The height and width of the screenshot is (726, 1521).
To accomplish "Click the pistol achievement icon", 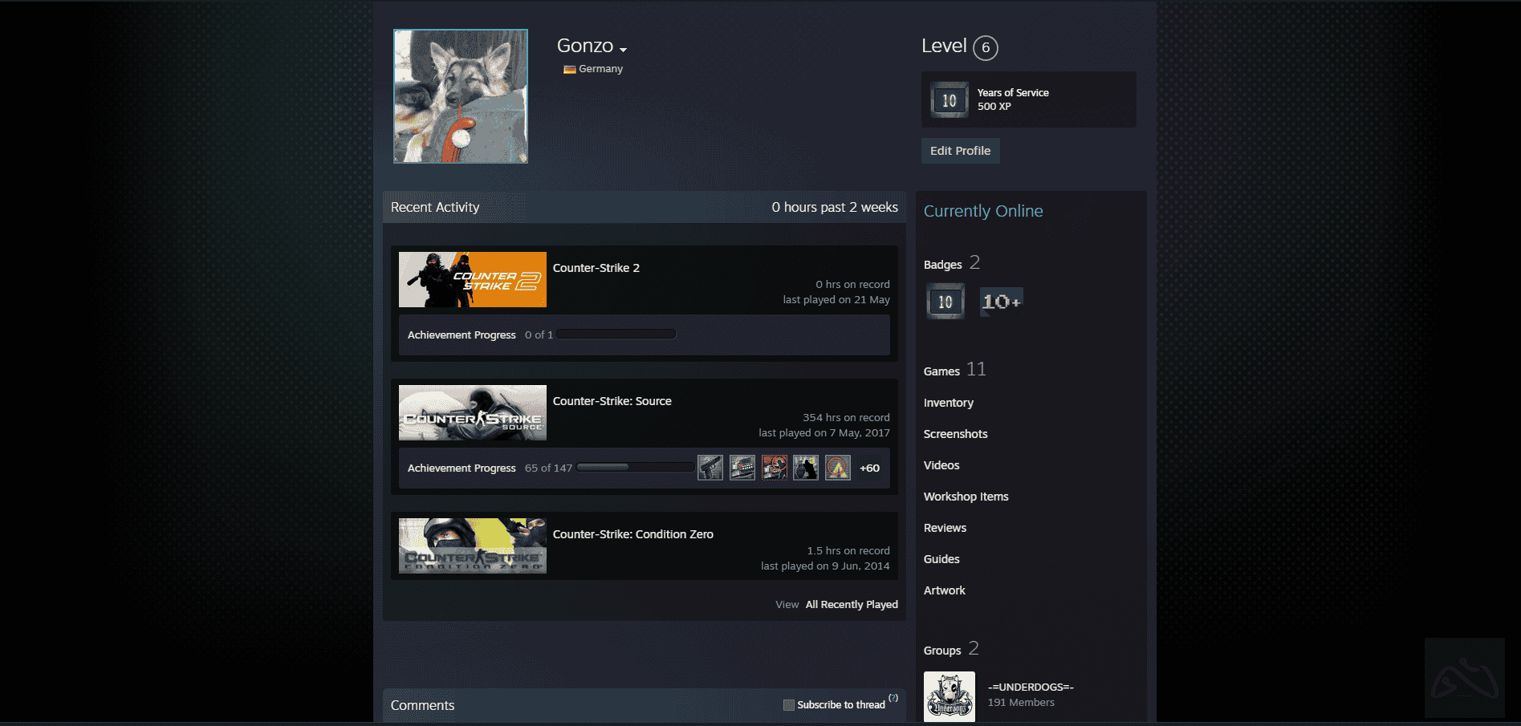I will (x=710, y=468).
